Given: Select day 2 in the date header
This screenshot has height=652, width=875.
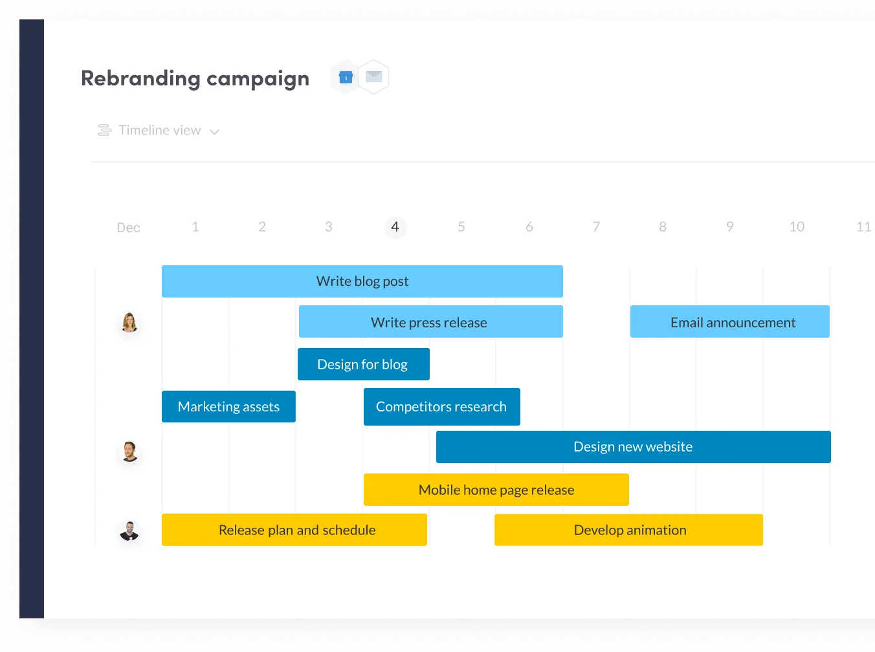Looking at the screenshot, I should click(x=262, y=227).
